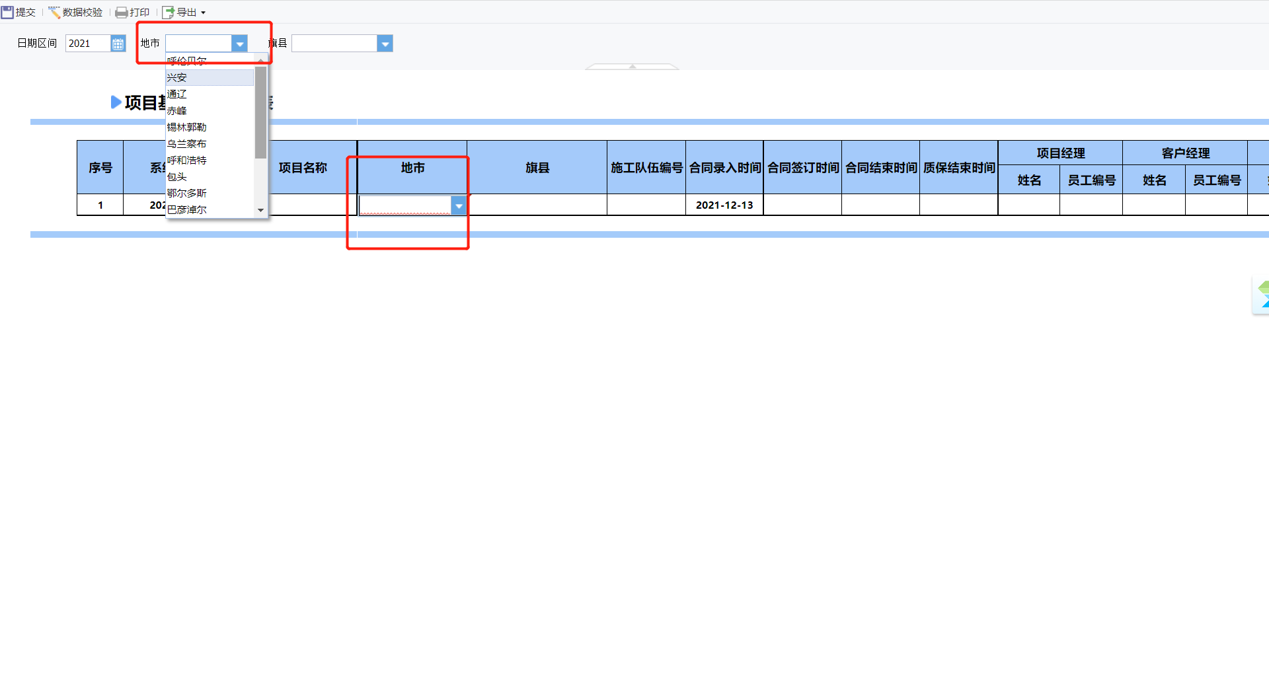The height and width of the screenshot is (675, 1269).
Task: Select 兴安 in the city list
Action: [210, 77]
